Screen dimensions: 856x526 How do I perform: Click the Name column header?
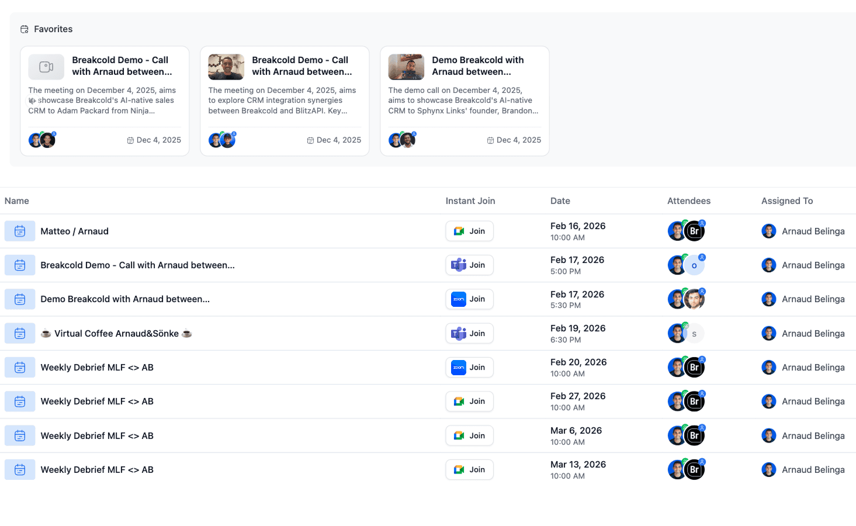click(16, 200)
